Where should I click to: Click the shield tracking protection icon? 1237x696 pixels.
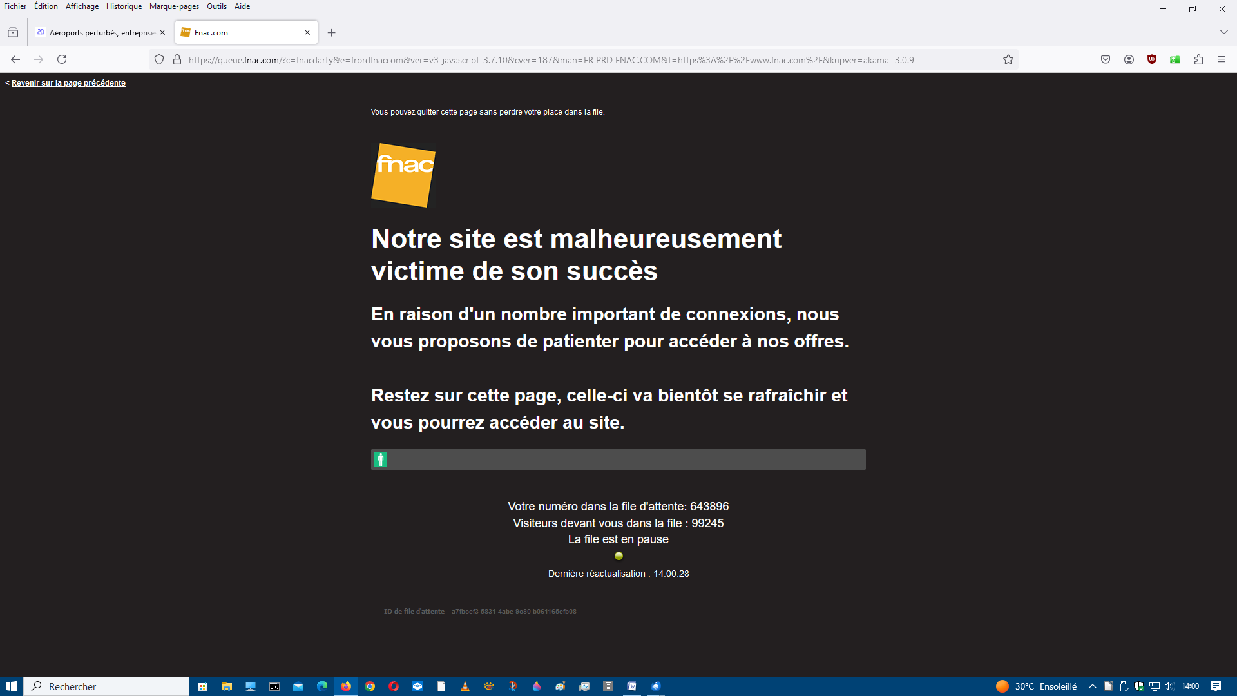tap(159, 59)
